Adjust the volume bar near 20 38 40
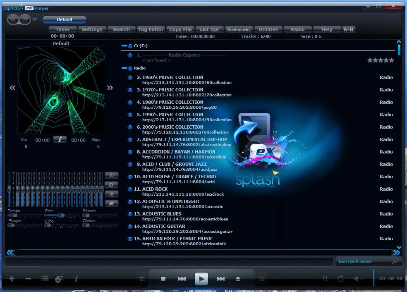The image size is (407, 292). 374,278
